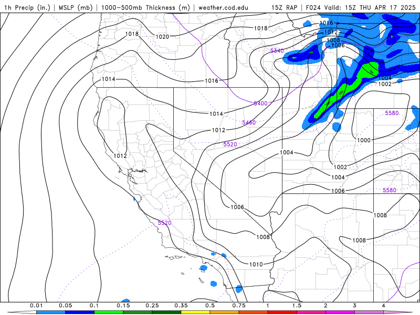Pick the orange 0.5–0.75 legend swatch
The width and height of the screenshot is (420, 315).
225,312
